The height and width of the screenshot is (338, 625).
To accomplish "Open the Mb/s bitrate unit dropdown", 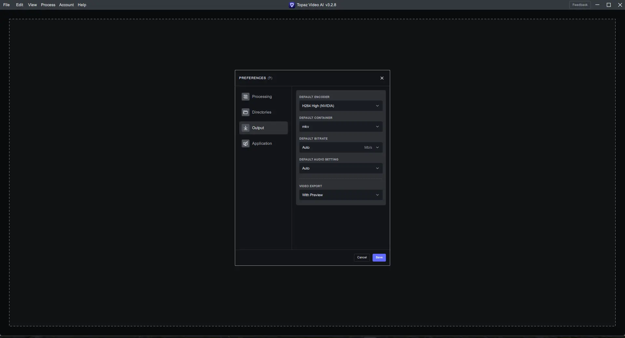I will [x=372, y=147].
